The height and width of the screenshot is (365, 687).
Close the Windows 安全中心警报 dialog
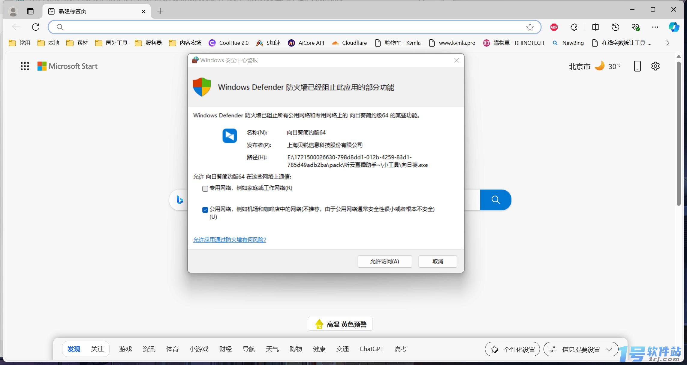click(456, 60)
